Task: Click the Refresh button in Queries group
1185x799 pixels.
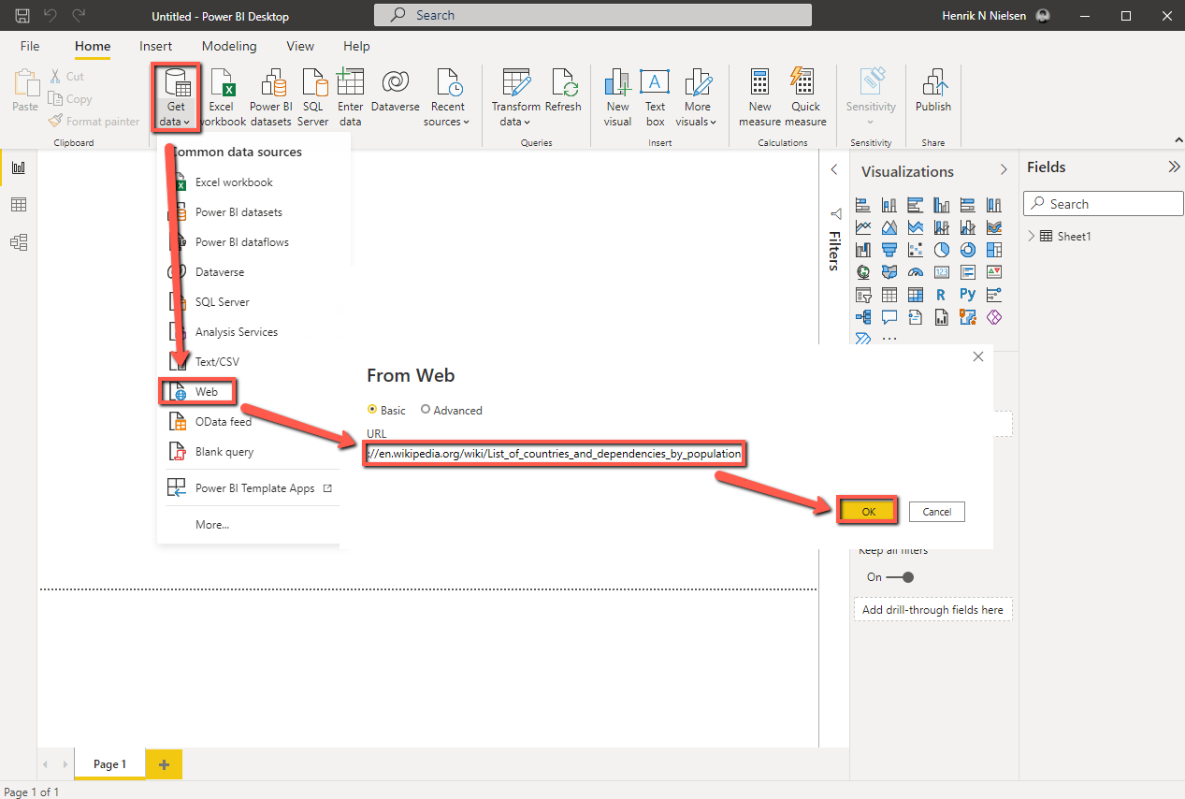Action: coord(564,91)
